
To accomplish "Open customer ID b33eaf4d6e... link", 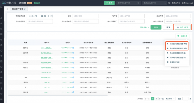I will pyautogui.click(x=47, y=48).
